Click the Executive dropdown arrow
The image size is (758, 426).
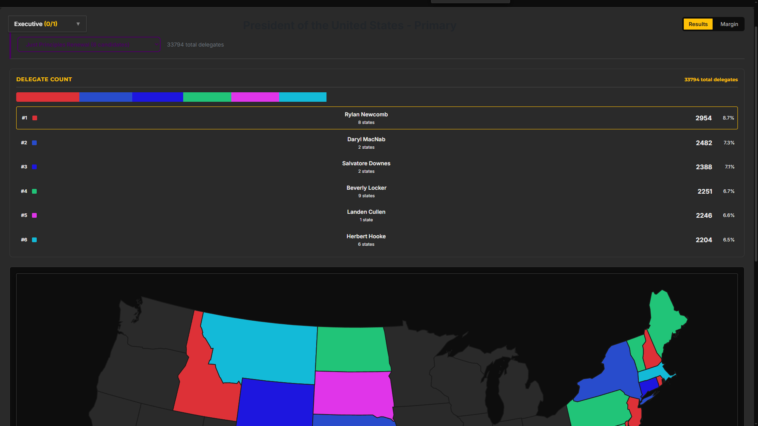[78, 24]
